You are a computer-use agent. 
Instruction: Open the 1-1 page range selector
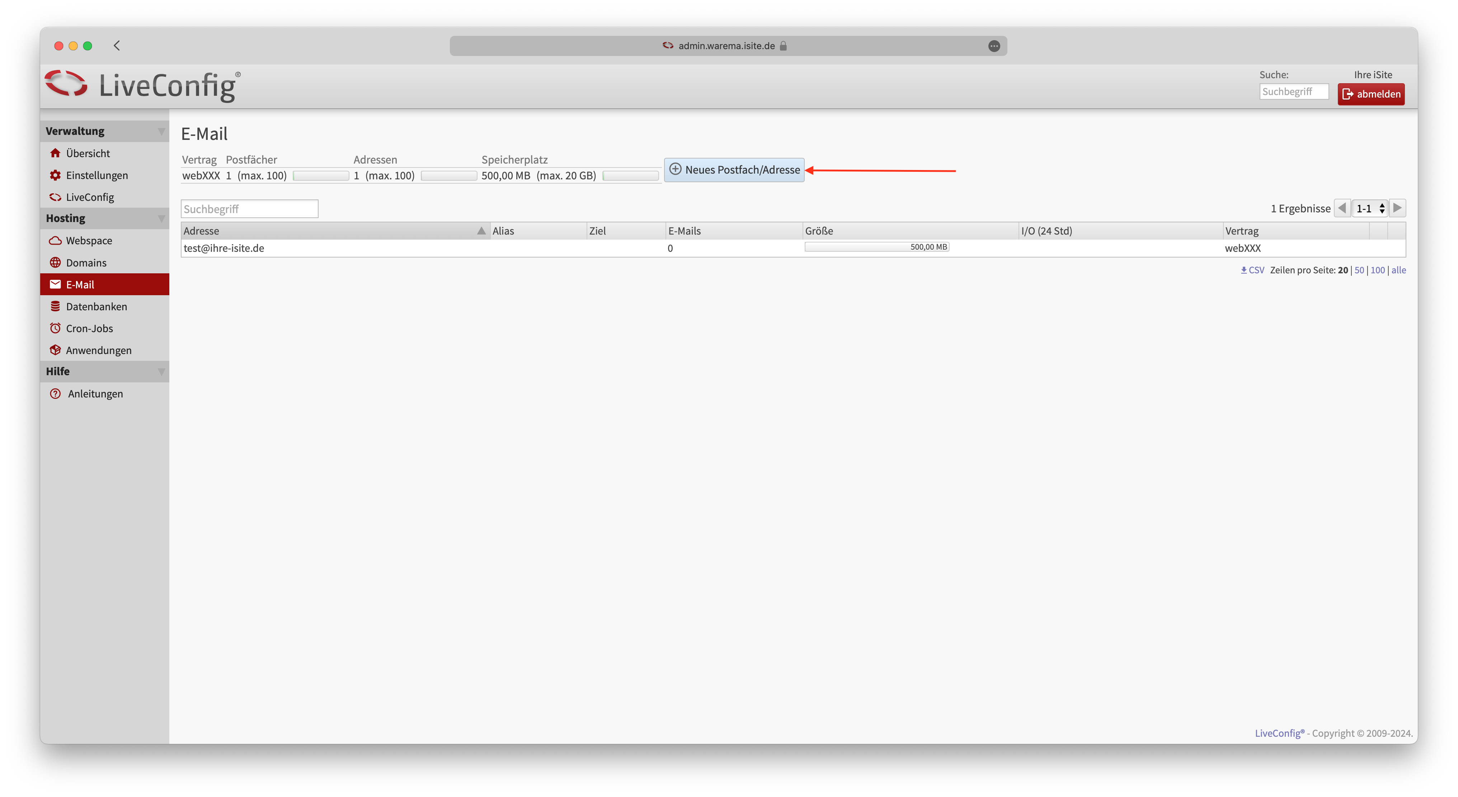[x=1370, y=208]
